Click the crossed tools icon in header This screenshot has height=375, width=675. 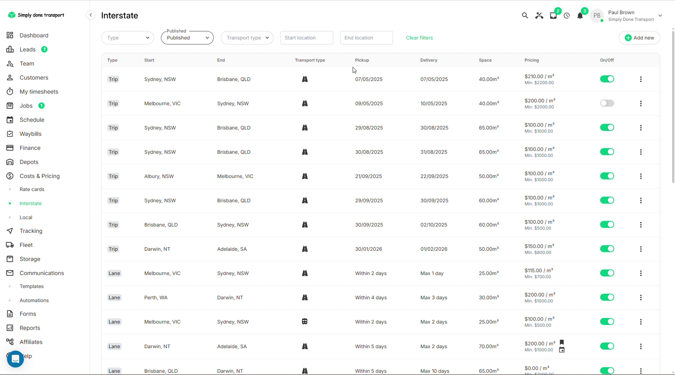tap(539, 16)
